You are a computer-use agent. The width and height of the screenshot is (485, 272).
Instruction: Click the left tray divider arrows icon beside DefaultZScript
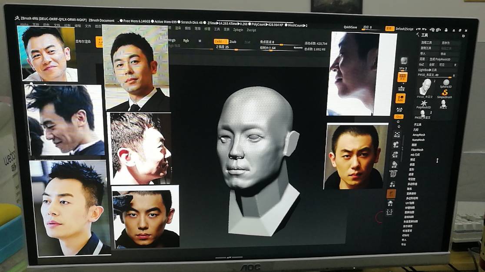coord(419,29)
